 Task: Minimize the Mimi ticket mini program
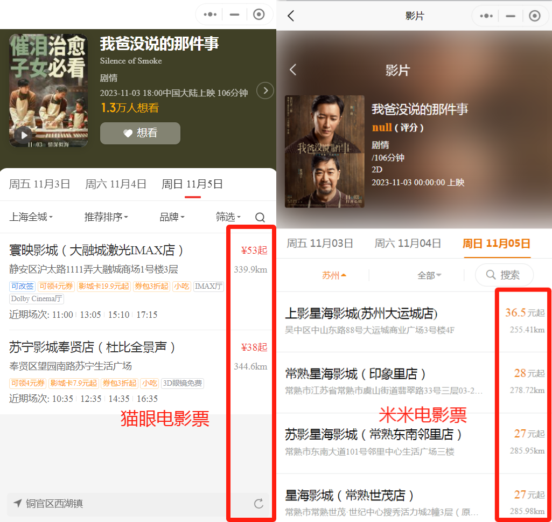coord(511,16)
